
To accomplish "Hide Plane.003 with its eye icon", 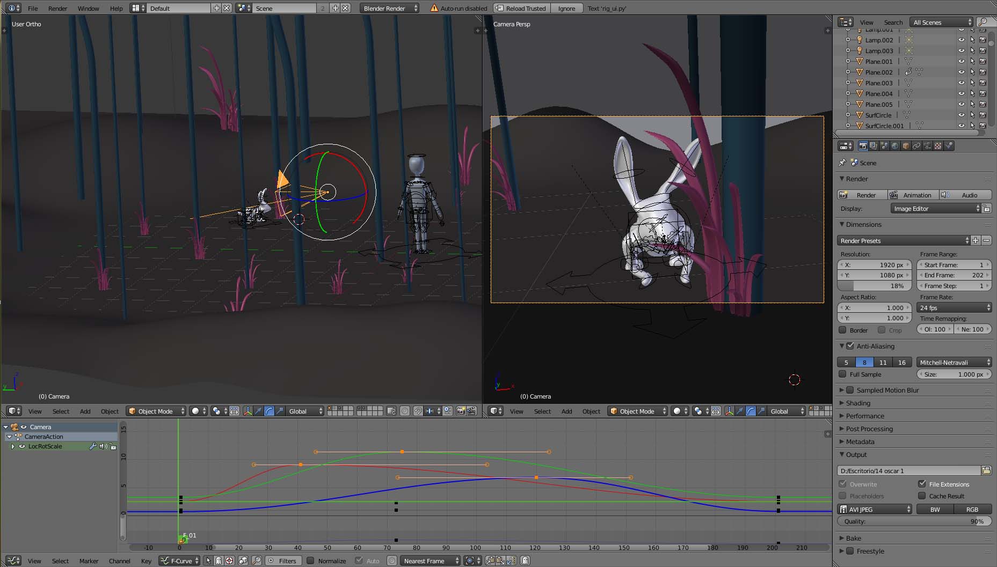I will [x=962, y=83].
